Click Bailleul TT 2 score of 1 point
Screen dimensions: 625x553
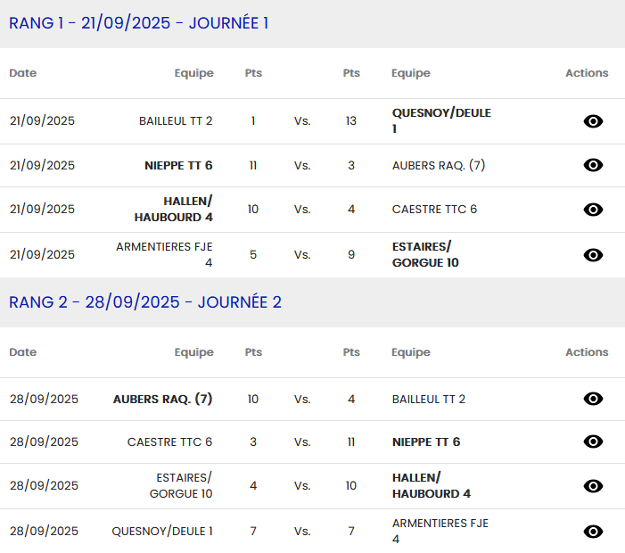tap(253, 121)
